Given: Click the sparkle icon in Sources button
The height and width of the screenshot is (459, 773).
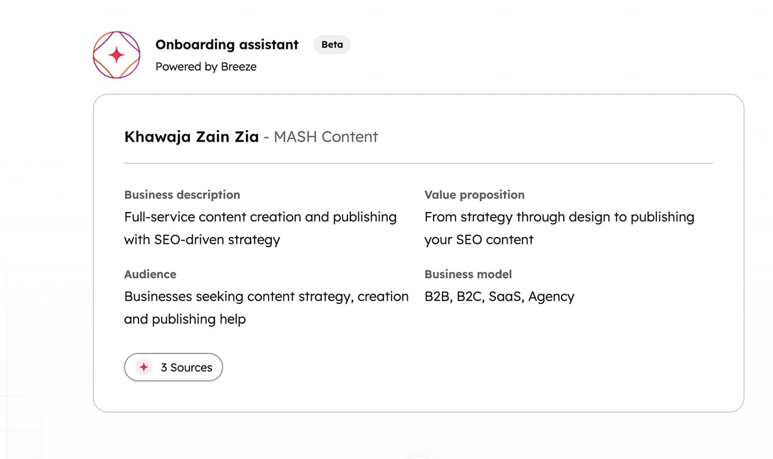Looking at the screenshot, I should (144, 367).
